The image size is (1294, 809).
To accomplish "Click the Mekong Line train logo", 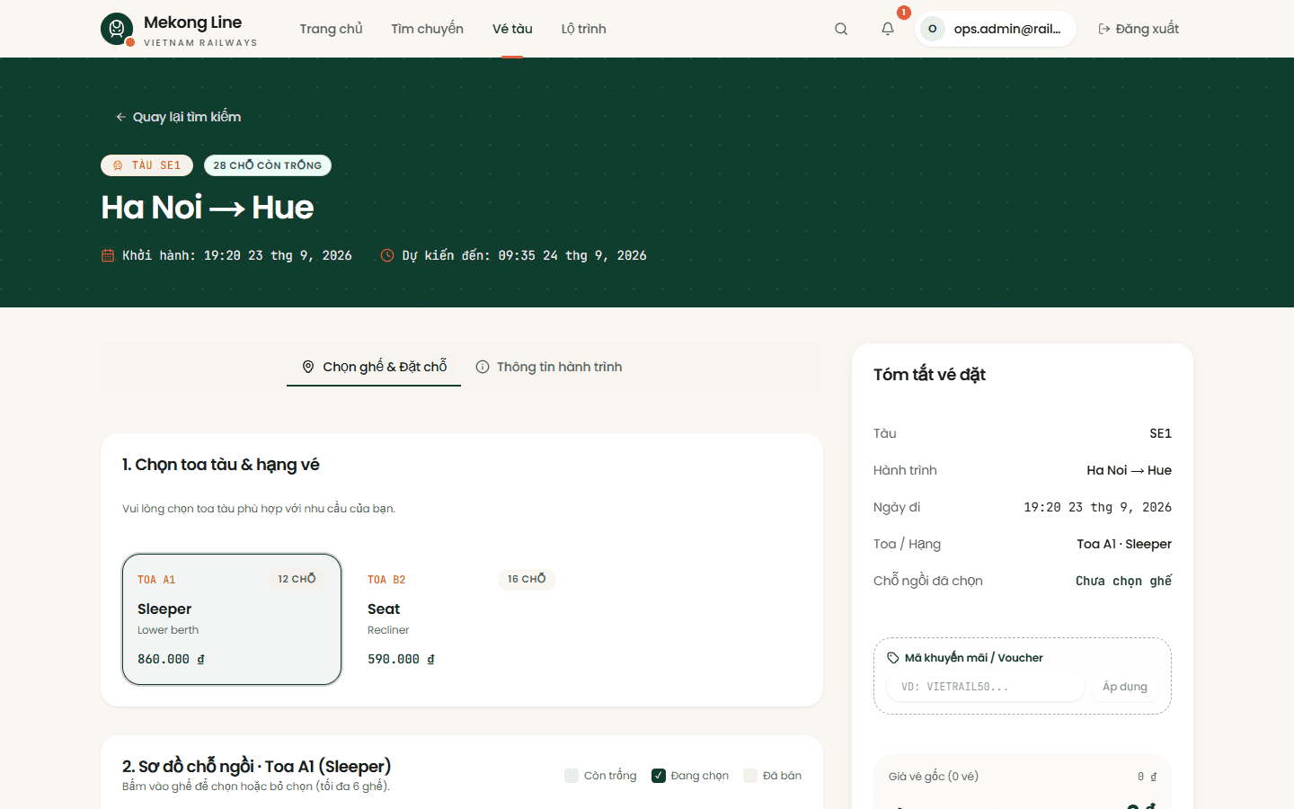I will click(117, 29).
